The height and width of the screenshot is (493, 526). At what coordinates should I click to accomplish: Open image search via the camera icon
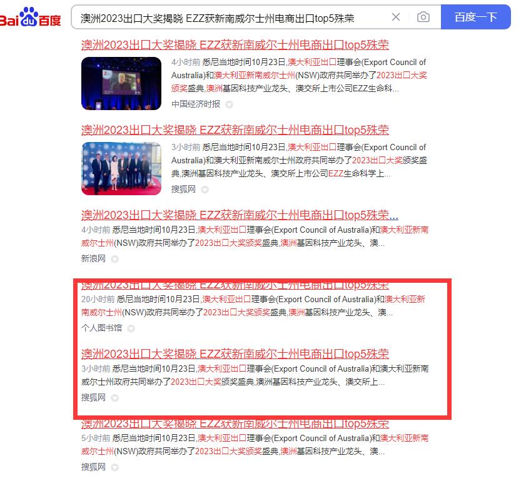(x=423, y=17)
